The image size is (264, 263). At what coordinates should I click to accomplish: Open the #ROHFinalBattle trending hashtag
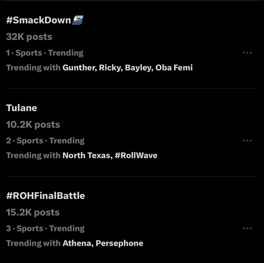46,196
